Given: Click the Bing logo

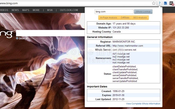Looking at the screenshot, I should [7, 34].
